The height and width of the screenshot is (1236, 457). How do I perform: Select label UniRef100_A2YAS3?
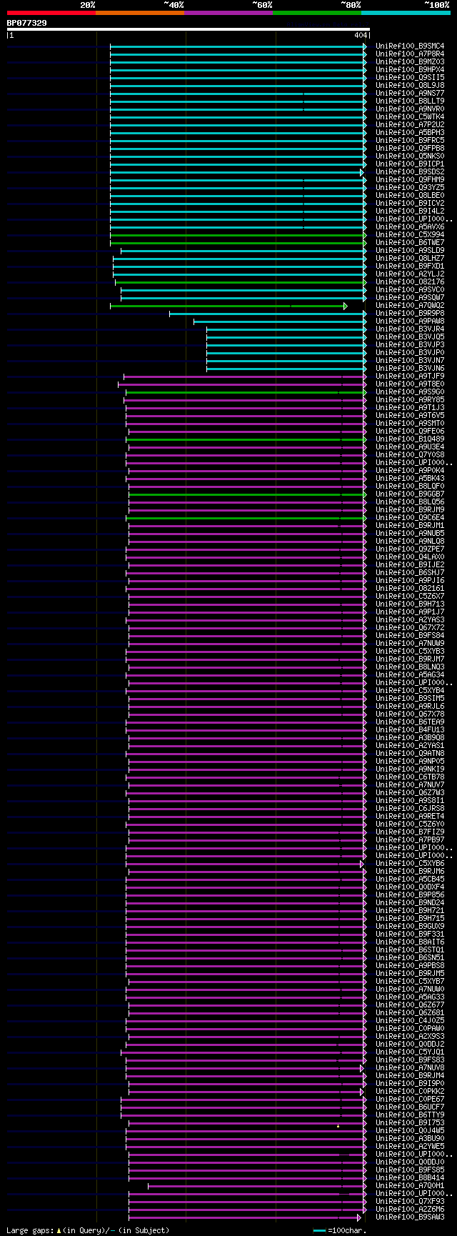[x=410, y=620]
